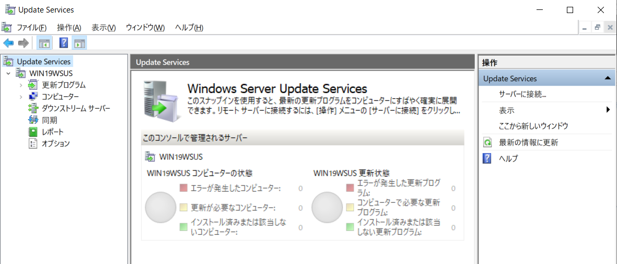Image resolution: width=617 pixels, height=264 pixels.
Task: Collapse the Update Services actions section arrow
Action: point(607,78)
